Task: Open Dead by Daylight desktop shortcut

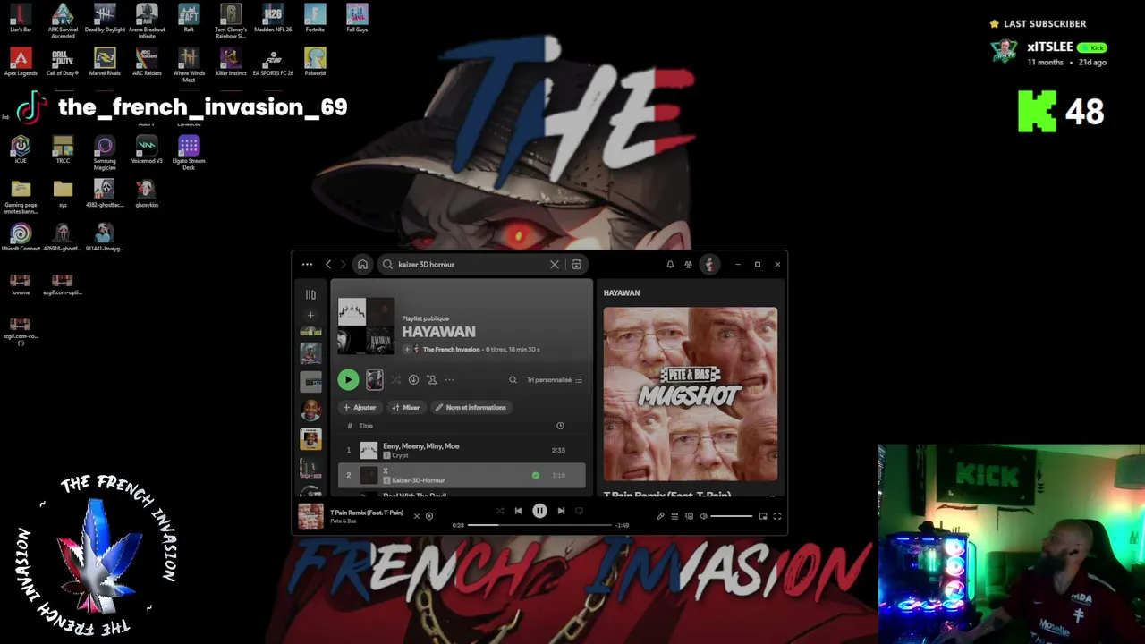Action: 105,18
